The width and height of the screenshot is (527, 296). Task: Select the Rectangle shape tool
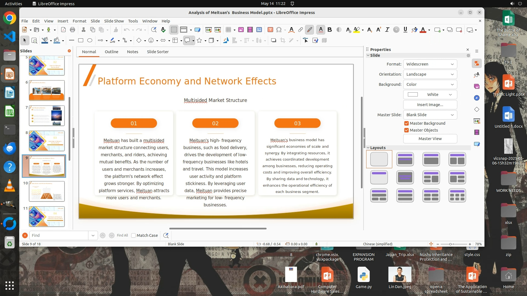81,40
